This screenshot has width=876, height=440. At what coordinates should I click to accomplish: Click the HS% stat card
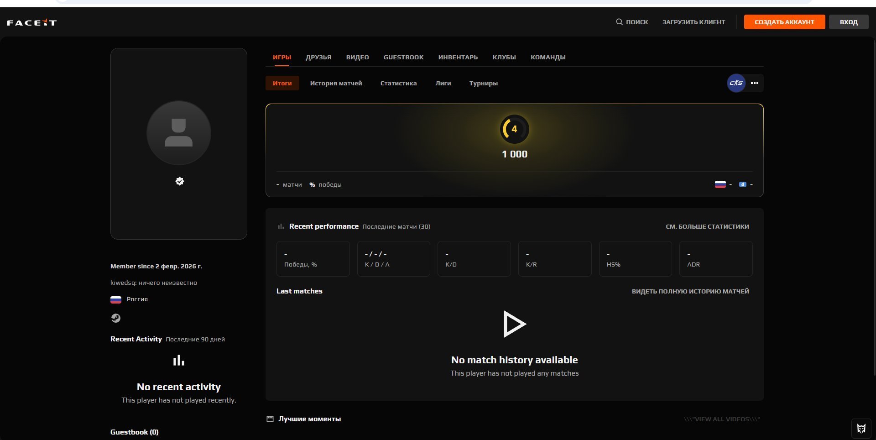[636, 259]
